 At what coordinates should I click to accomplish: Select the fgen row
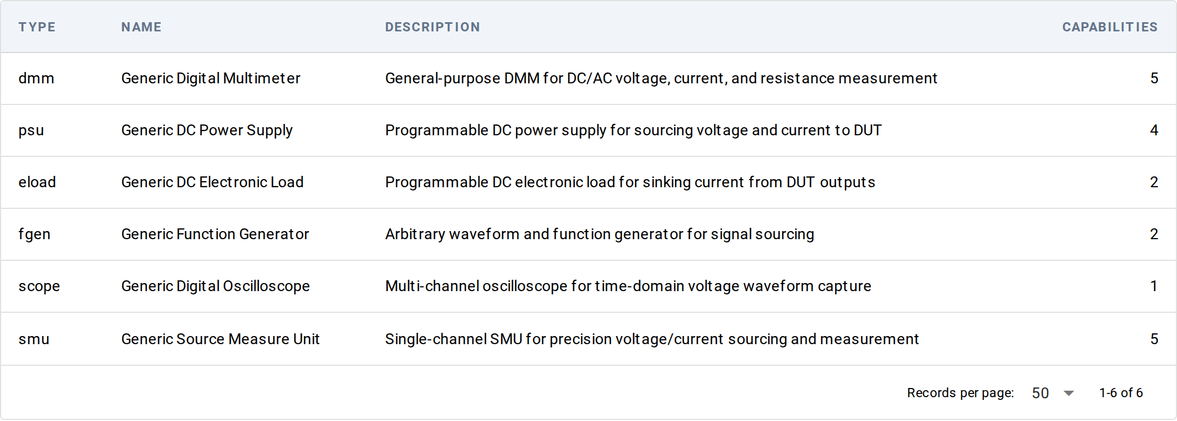pyautogui.click(x=588, y=234)
